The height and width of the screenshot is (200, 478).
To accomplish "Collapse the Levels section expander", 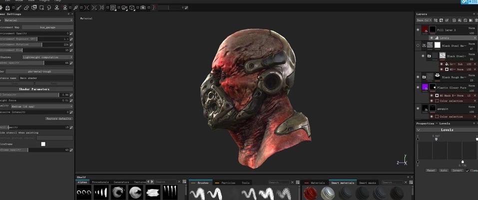I will click(418, 130).
